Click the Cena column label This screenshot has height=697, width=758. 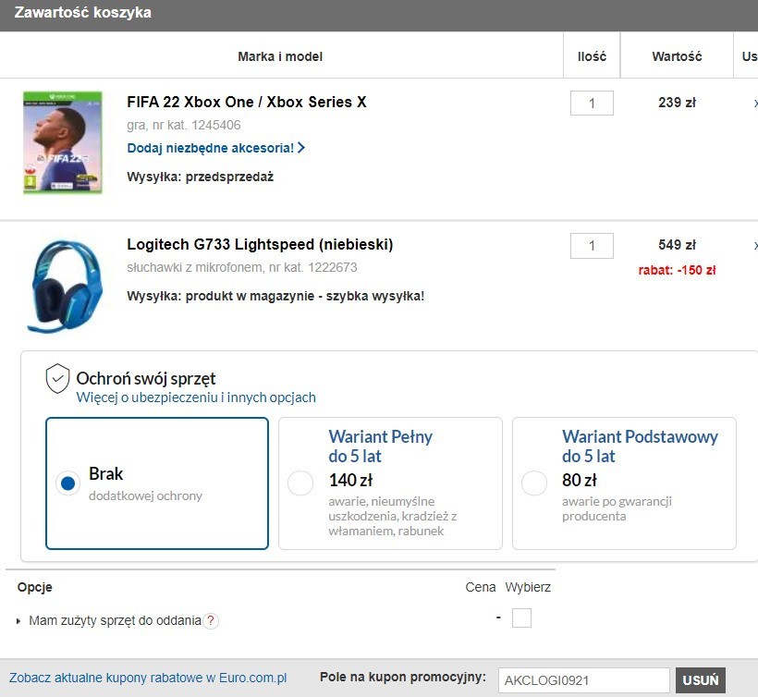(481, 587)
